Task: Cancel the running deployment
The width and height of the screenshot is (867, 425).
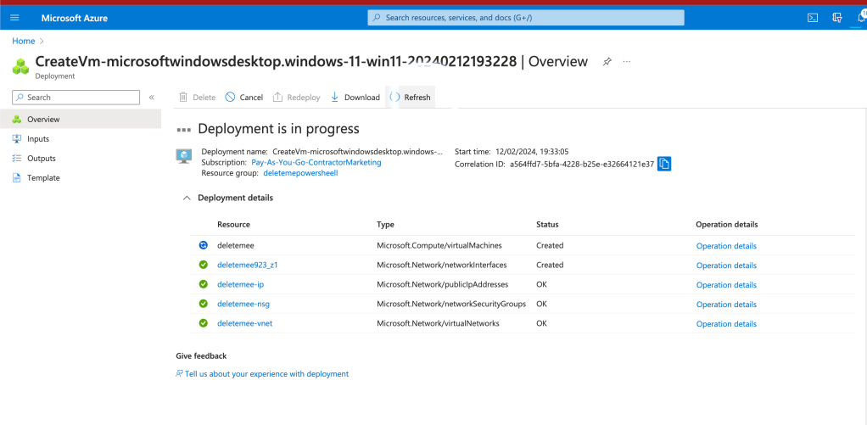Action: coord(243,98)
